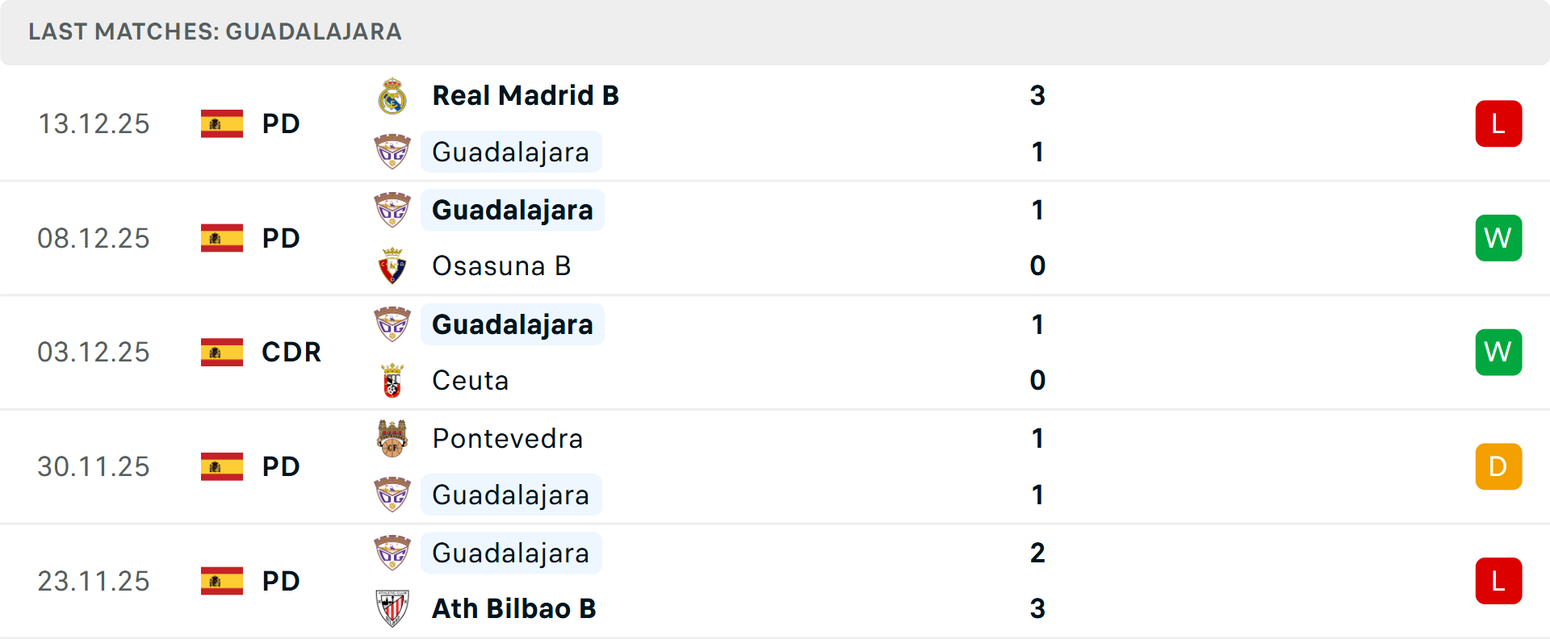
Task: Click the red L badge for 23.11.25
Action: [1498, 581]
